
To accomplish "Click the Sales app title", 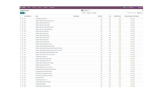I will 24,7.
